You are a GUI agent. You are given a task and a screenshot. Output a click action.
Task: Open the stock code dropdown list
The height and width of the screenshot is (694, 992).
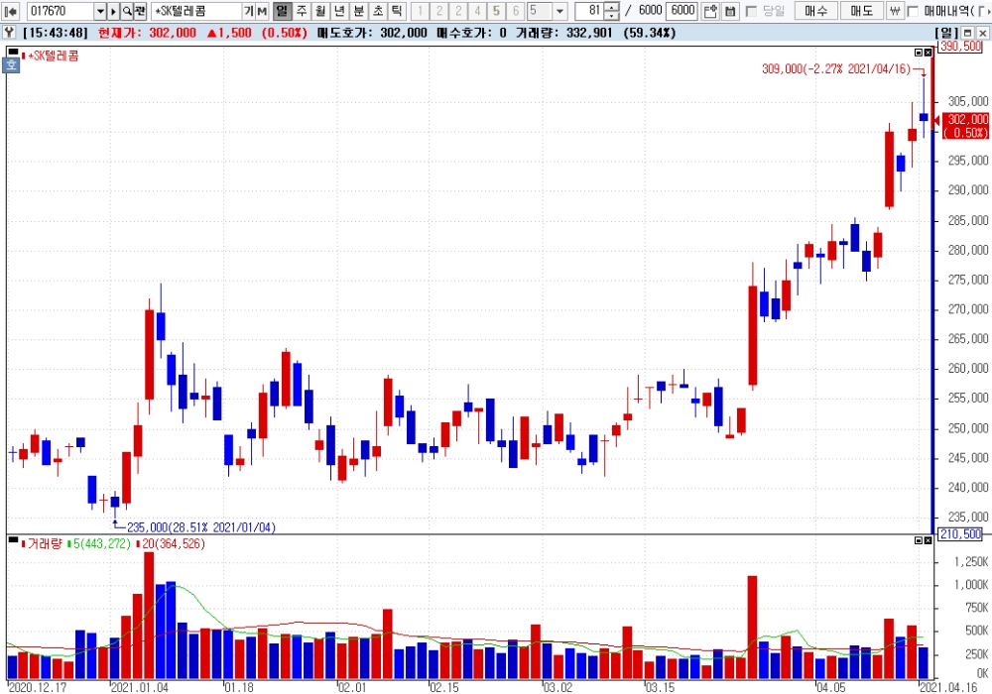(x=100, y=11)
